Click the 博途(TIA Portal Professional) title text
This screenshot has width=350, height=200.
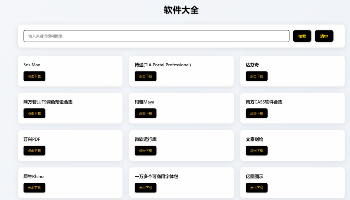tap(163, 65)
